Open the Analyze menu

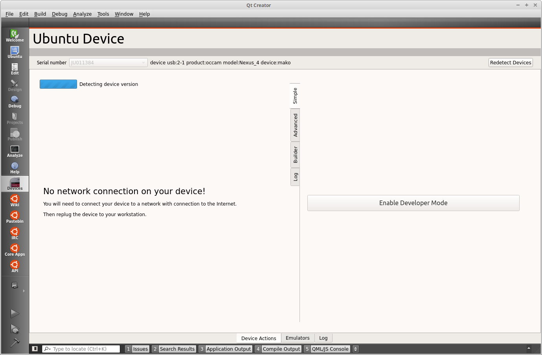82,14
